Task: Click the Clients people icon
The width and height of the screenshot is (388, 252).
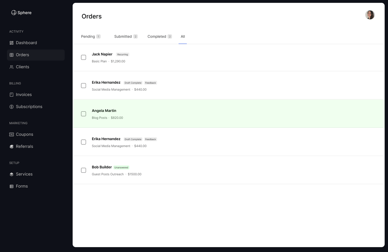Action: point(12,67)
